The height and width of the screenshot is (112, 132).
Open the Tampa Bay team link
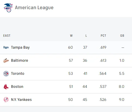20,48
